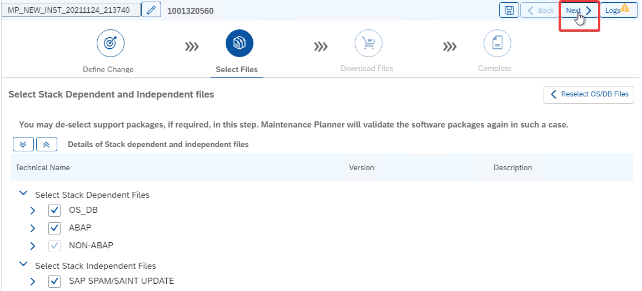Image resolution: width=642 pixels, height=291 pixels.
Task: Click the NON-ABAP row label
Action: [91, 246]
